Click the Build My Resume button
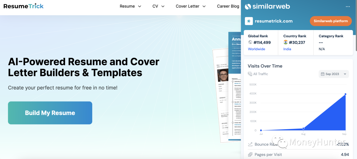 click(50, 113)
